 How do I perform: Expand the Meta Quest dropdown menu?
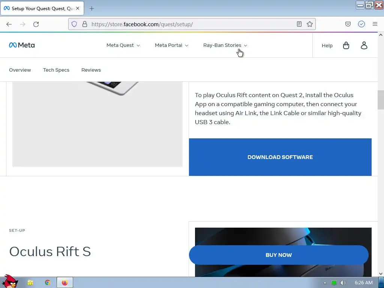coord(123,45)
